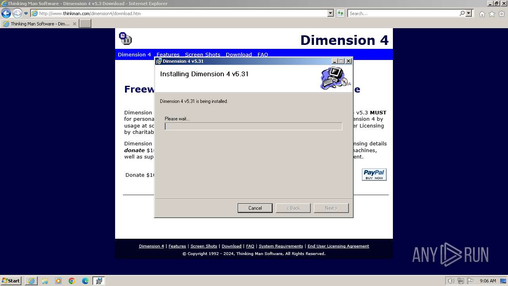Click the network tray icon
508x286 pixels.
point(461,281)
